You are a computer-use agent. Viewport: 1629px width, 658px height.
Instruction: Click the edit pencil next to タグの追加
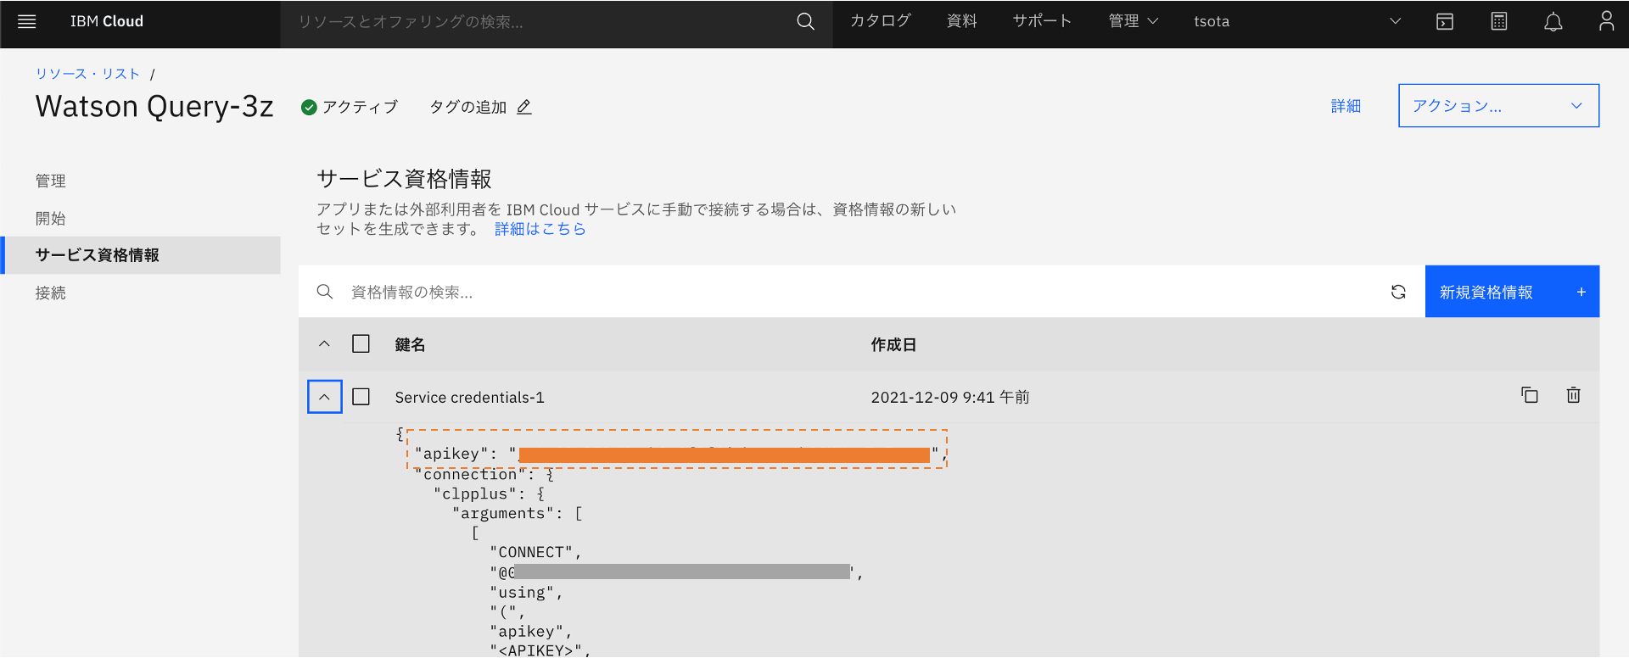click(x=524, y=107)
